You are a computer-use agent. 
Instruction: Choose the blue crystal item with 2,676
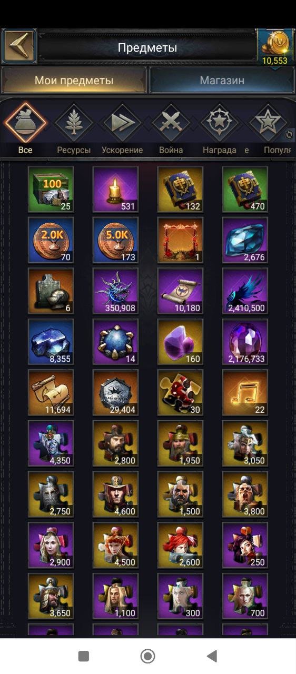[x=245, y=240]
